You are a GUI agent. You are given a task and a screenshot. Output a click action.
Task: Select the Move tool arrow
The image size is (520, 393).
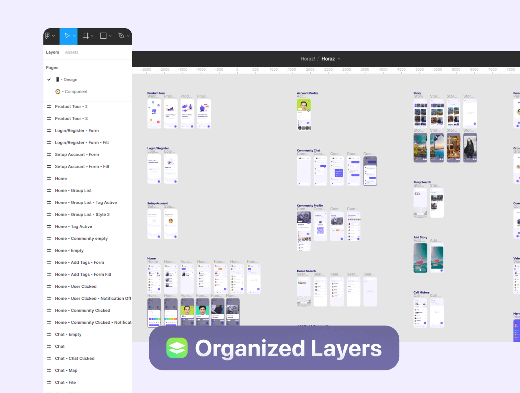click(x=67, y=36)
